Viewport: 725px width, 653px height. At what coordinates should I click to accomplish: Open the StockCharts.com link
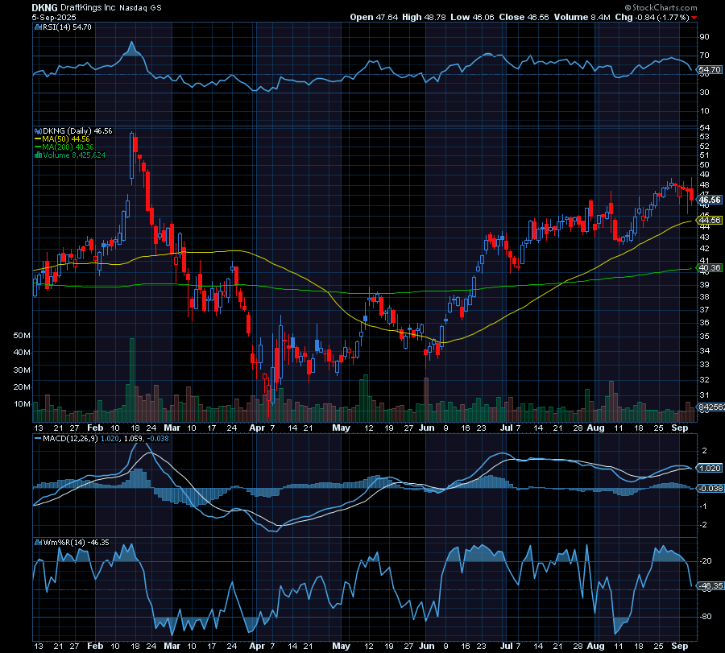[x=664, y=6]
